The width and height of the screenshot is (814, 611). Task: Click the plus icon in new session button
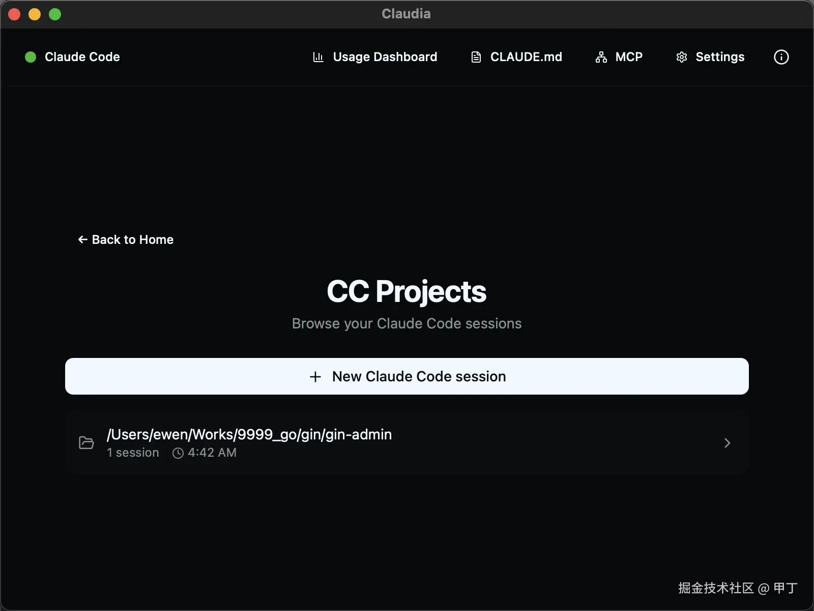click(x=315, y=377)
